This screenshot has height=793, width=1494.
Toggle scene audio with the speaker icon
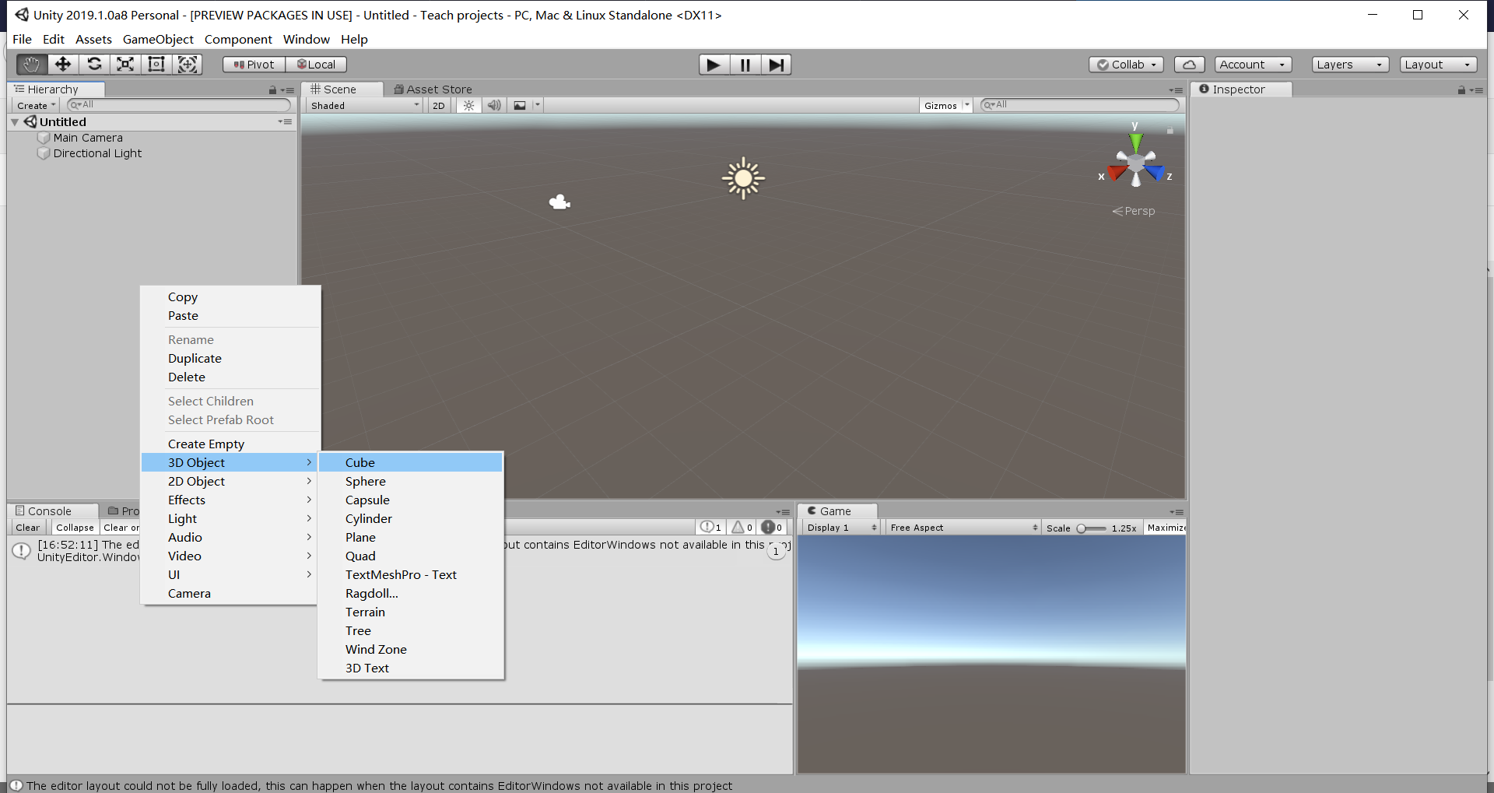pos(494,105)
